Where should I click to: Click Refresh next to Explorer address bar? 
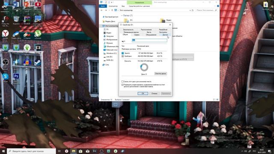click(x=193, y=10)
